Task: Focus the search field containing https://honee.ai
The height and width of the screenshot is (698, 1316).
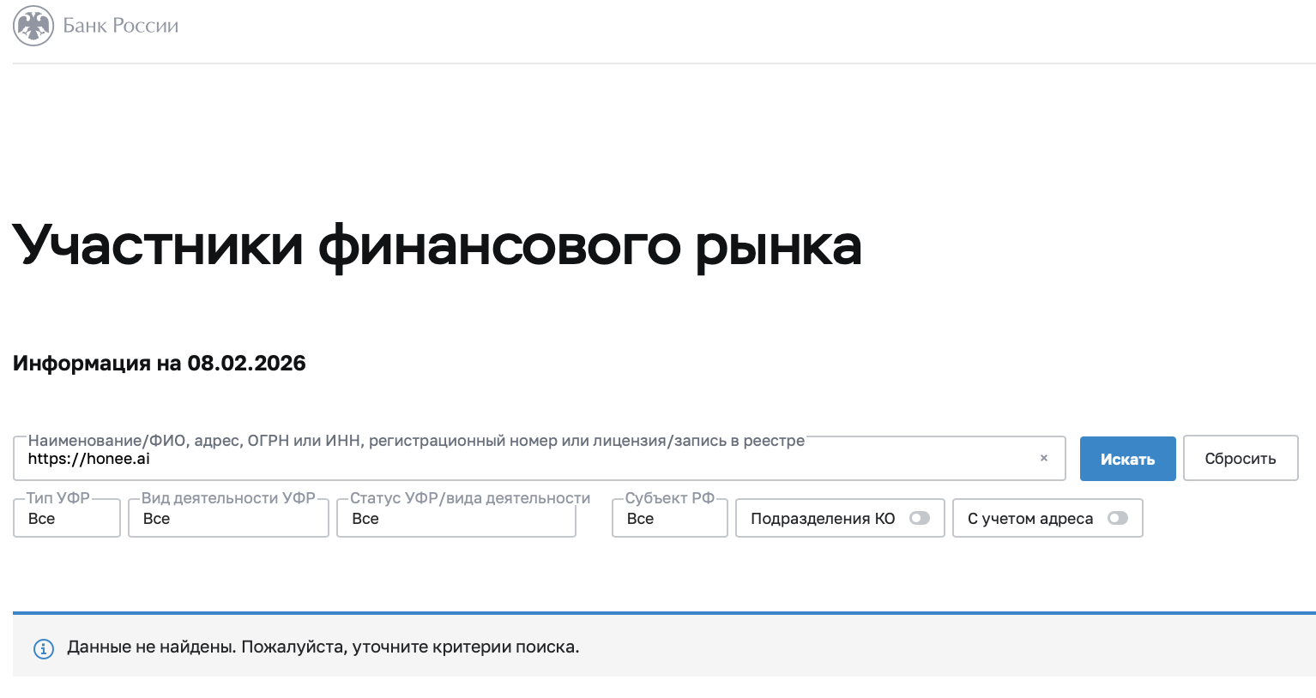Action: click(515, 460)
